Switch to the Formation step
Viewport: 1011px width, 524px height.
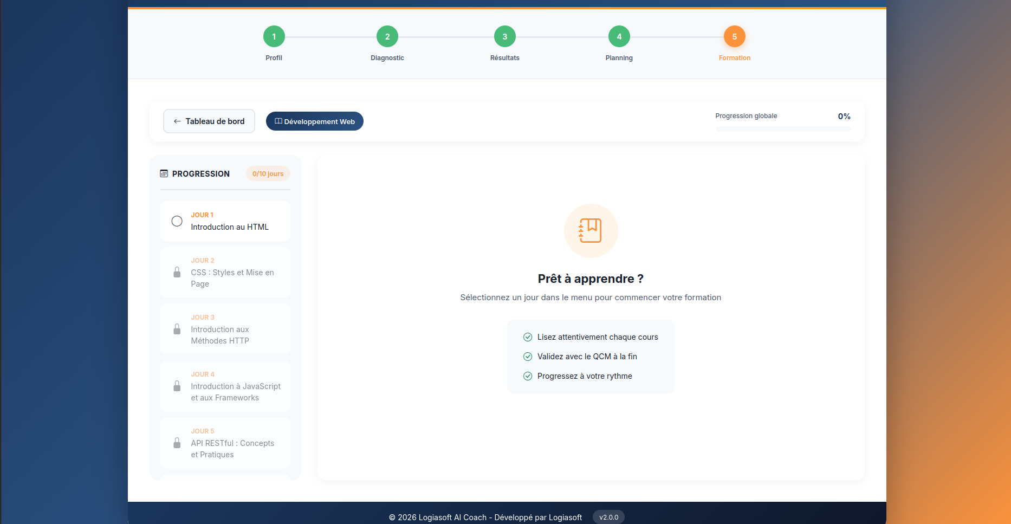click(x=734, y=36)
